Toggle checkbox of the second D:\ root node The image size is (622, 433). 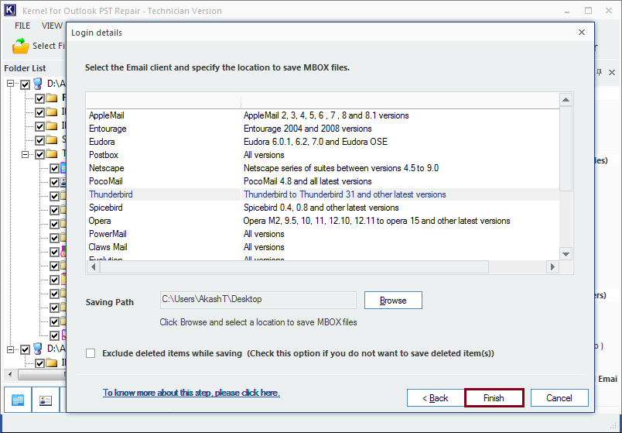click(x=25, y=349)
